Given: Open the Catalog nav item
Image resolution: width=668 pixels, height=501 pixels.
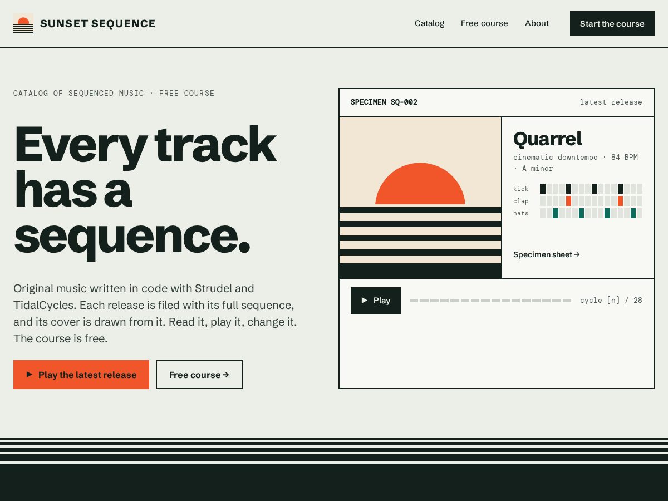Looking at the screenshot, I should point(429,23).
